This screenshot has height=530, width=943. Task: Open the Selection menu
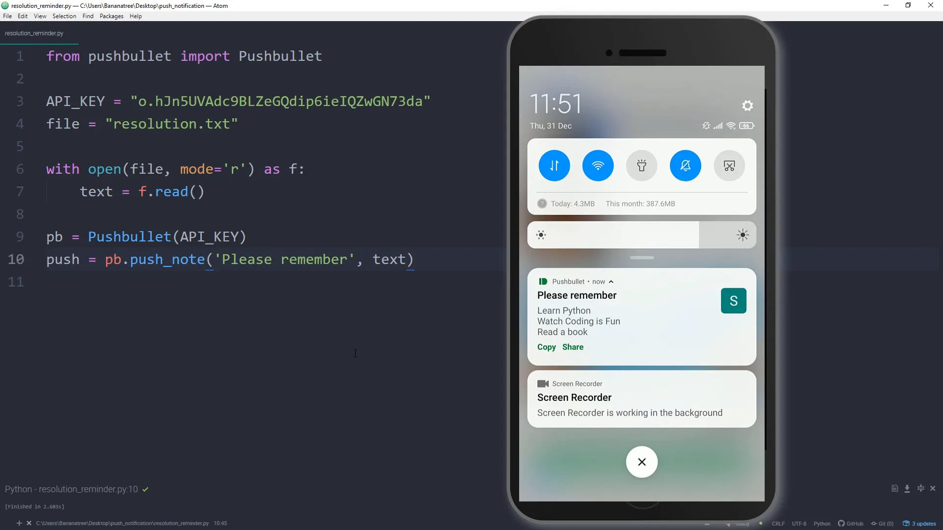coord(64,16)
